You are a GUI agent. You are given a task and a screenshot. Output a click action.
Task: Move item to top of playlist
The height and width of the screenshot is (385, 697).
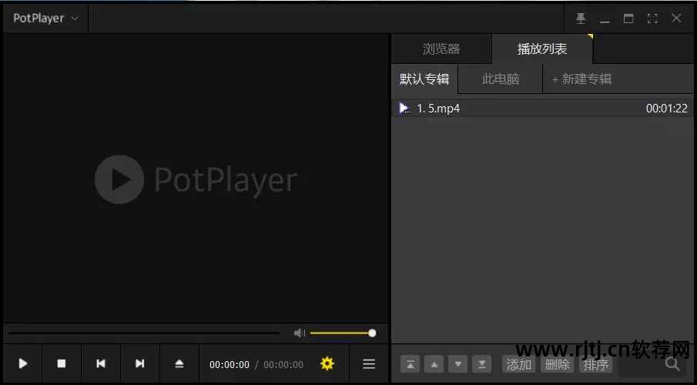tap(410, 364)
